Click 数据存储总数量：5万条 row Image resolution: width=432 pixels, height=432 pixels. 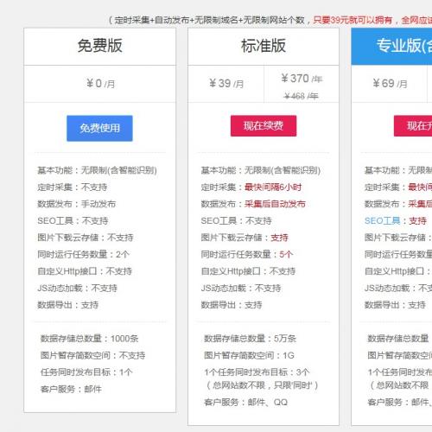[250, 339]
